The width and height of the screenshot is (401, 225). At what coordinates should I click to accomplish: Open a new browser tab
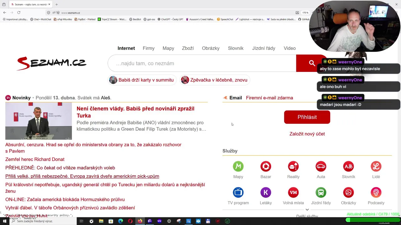57,4
